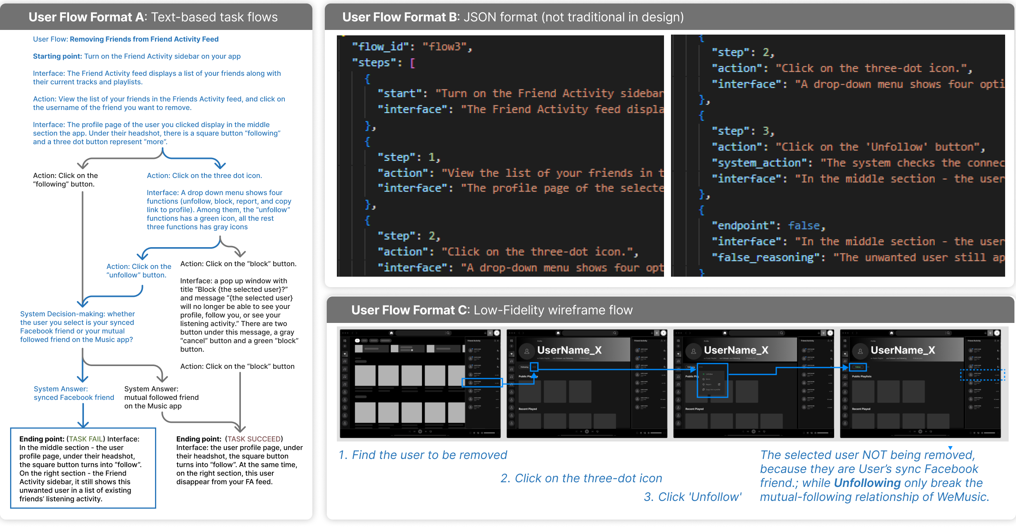This screenshot has height=532, width=1016.
Task: Click the bell notification icon in fourth wireframe
Action: tap(986, 333)
